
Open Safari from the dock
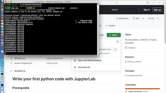point(2,12)
